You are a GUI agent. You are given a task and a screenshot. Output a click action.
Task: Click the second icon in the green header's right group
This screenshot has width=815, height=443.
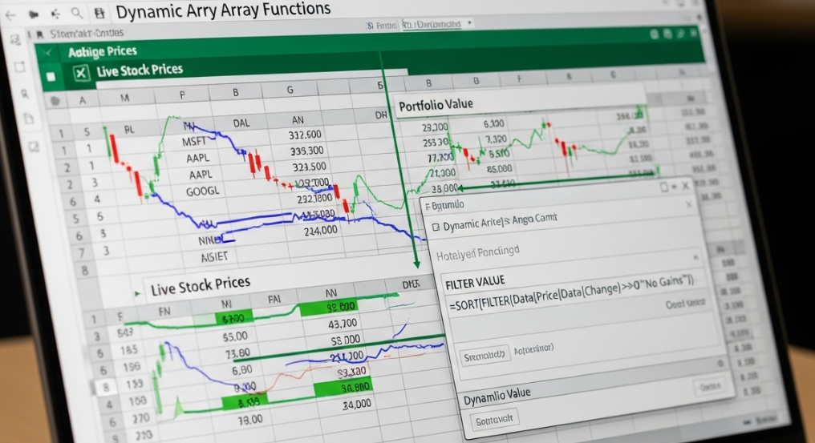tap(667, 34)
